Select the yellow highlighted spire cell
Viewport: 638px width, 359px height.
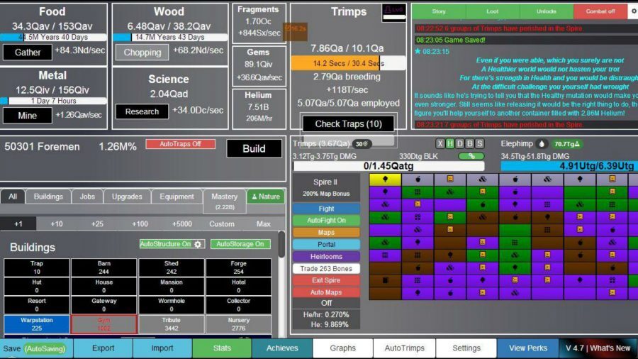coord(385,179)
